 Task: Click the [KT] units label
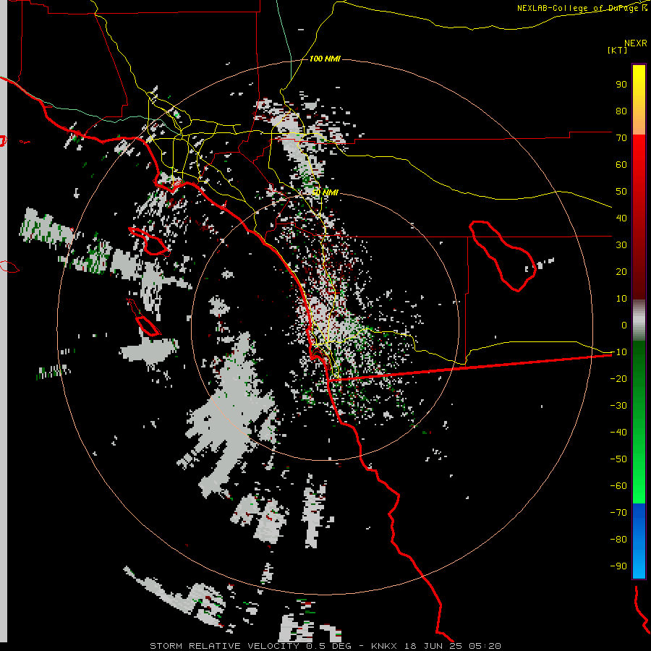pos(618,50)
